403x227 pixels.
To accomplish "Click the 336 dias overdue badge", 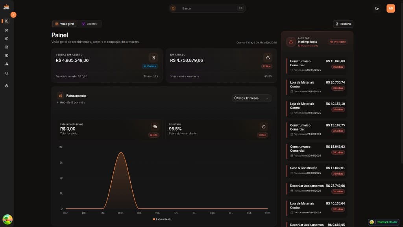I will click(x=338, y=174).
